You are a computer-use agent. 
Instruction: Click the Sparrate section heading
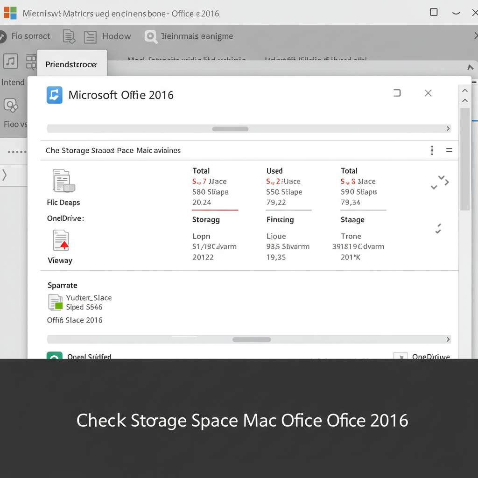point(63,285)
